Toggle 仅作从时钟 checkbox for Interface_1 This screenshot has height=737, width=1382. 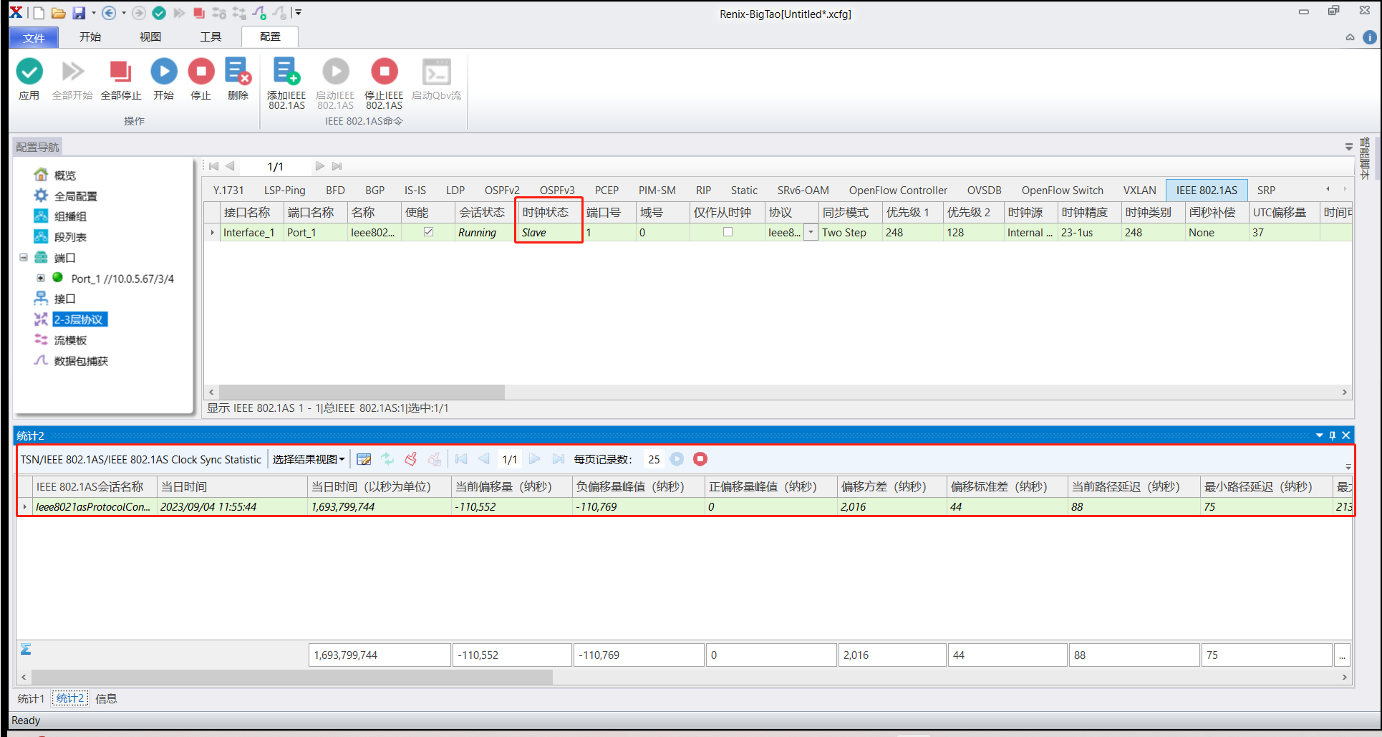click(x=728, y=232)
